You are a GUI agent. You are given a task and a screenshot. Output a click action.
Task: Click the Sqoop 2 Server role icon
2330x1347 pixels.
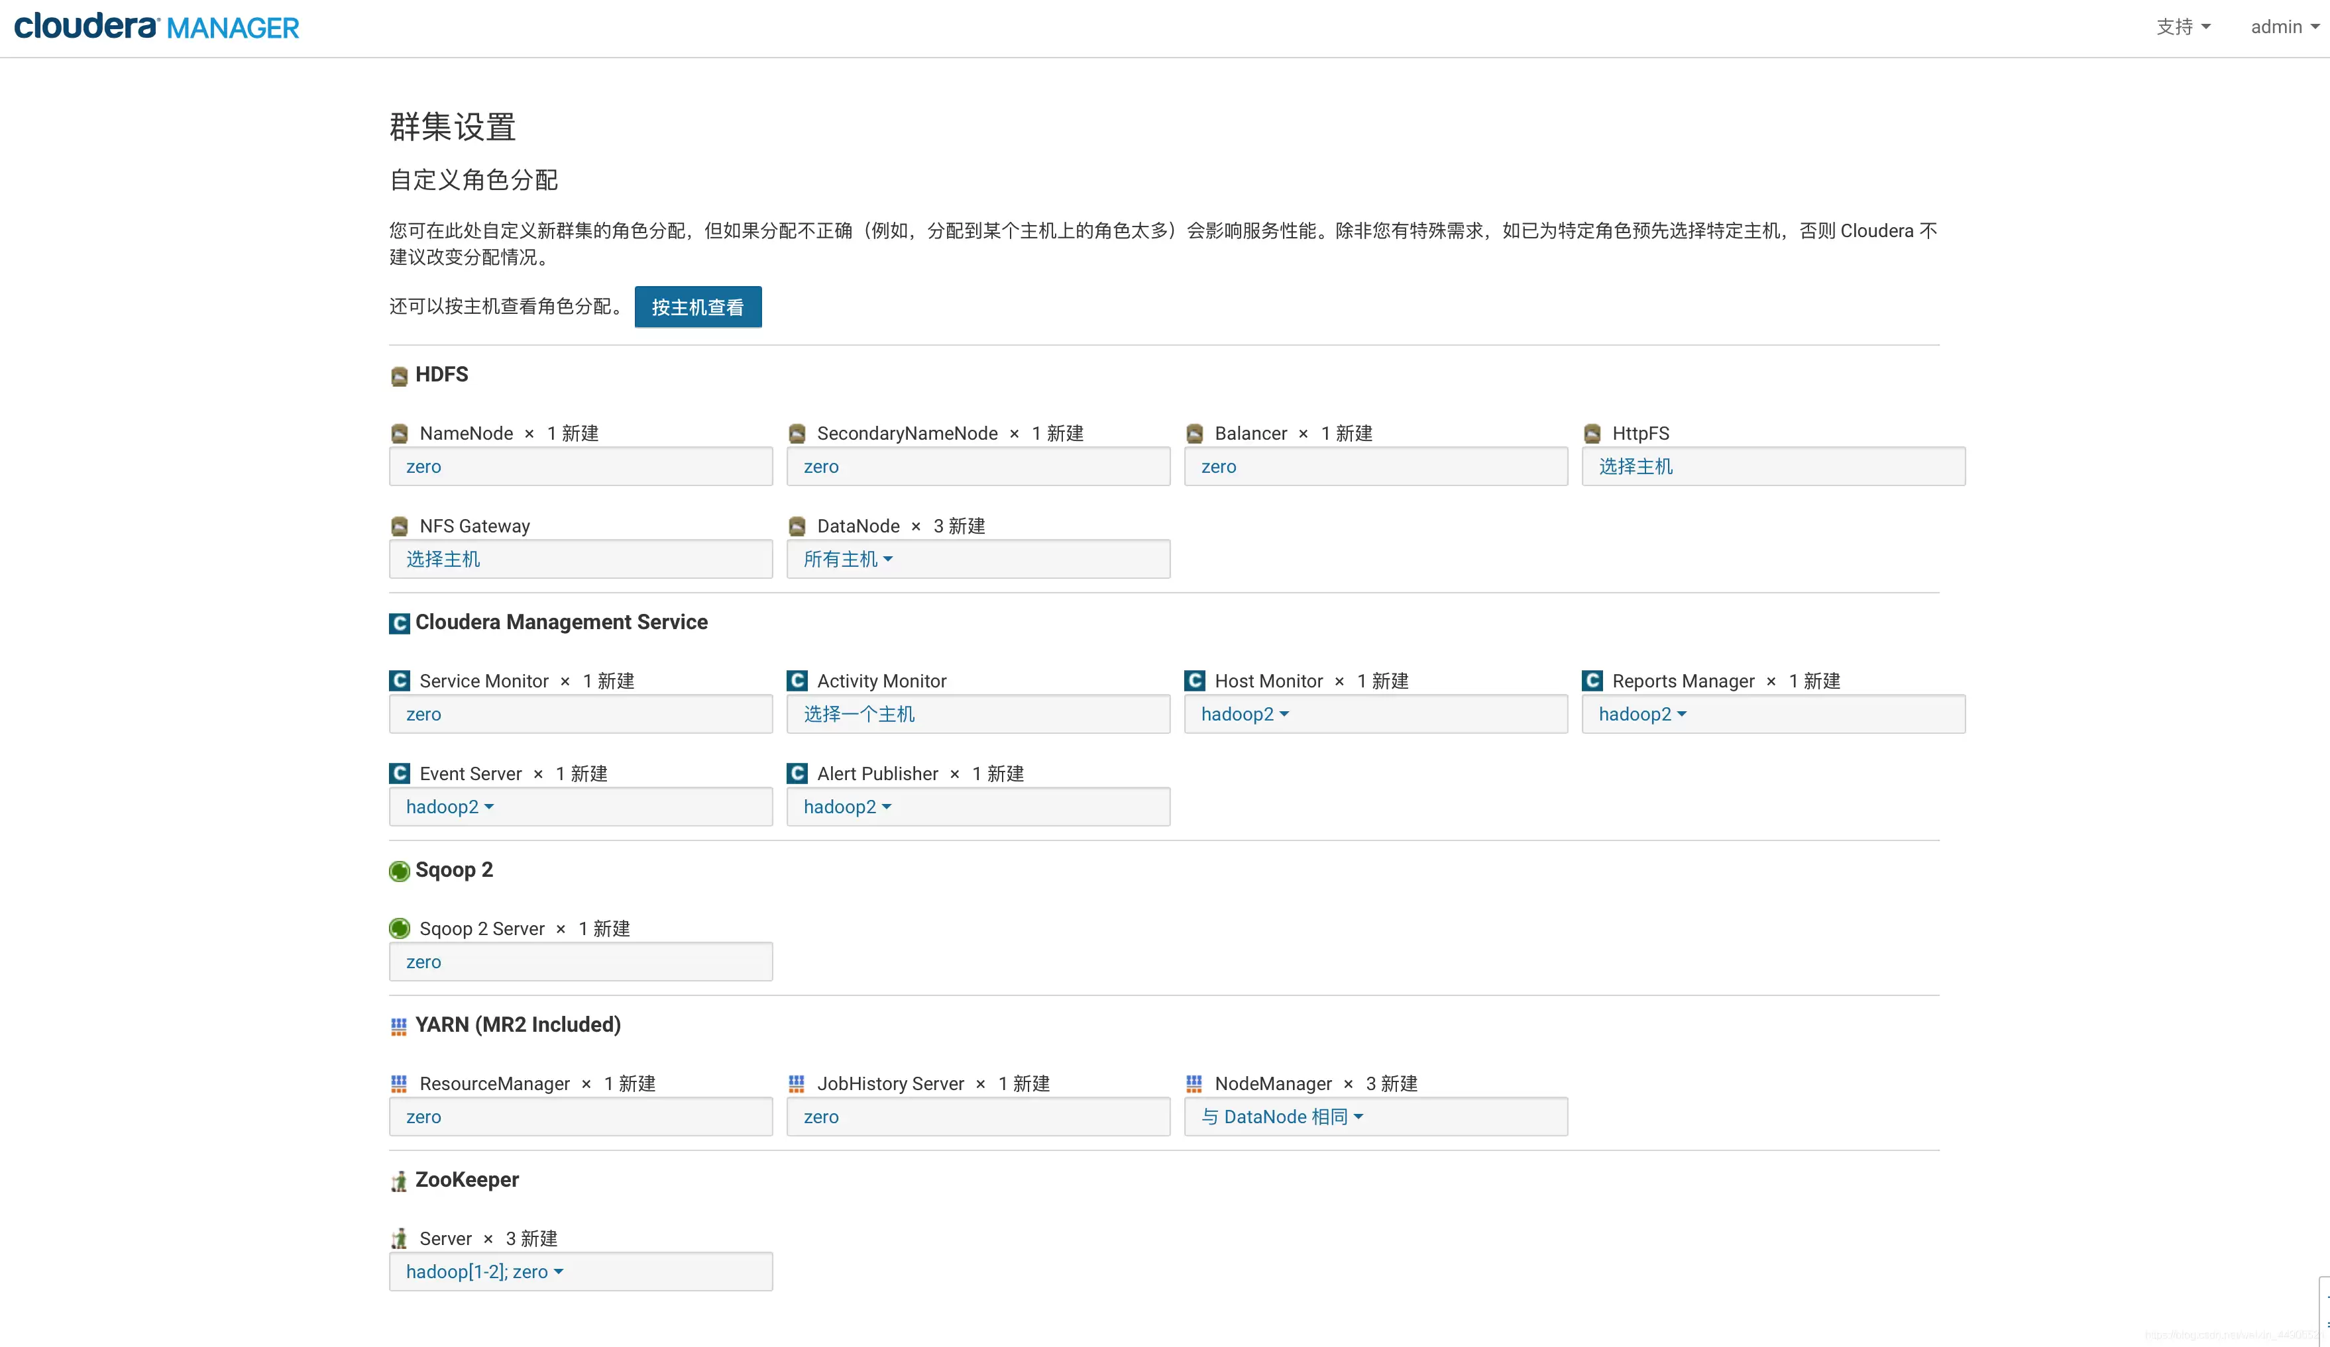[400, 928]
